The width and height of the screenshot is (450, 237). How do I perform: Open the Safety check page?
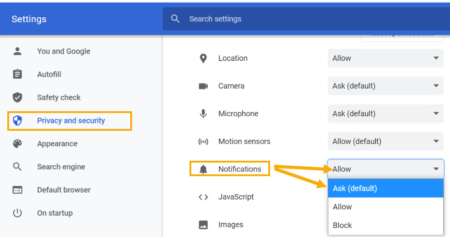[x=59, y=98]
